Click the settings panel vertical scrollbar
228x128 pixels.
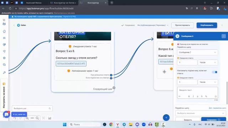227,93
